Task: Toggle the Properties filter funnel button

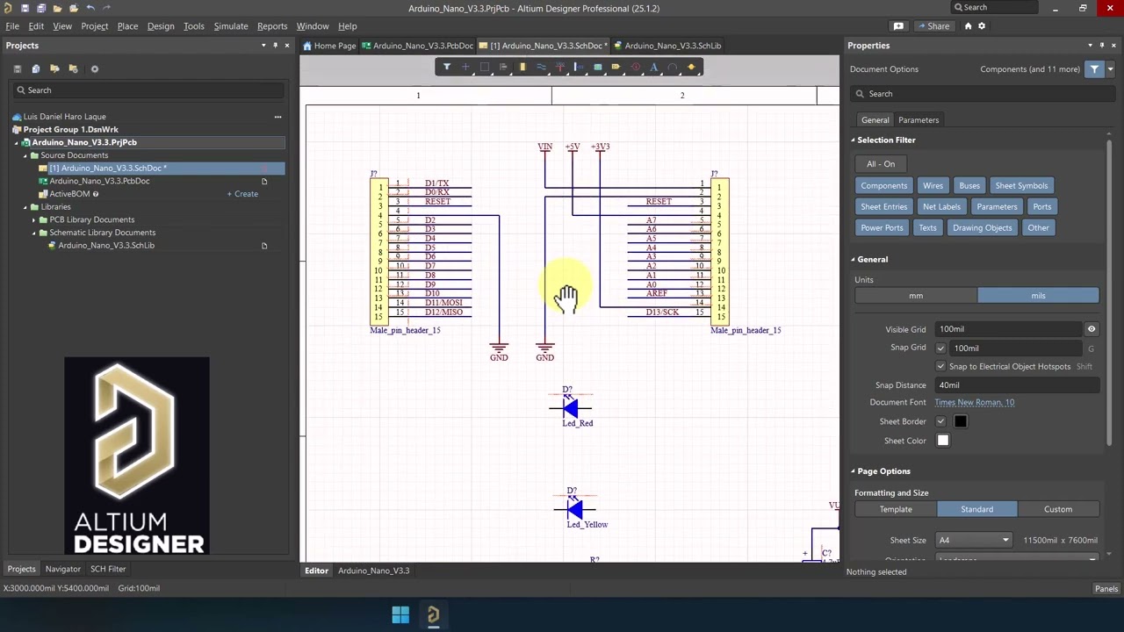Action: coord(1094,68)
